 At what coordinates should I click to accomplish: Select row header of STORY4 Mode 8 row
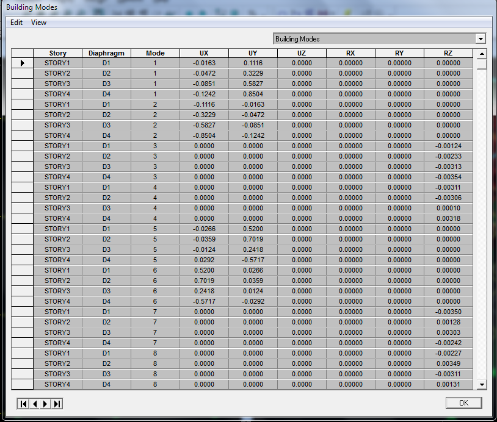point(22,384)
